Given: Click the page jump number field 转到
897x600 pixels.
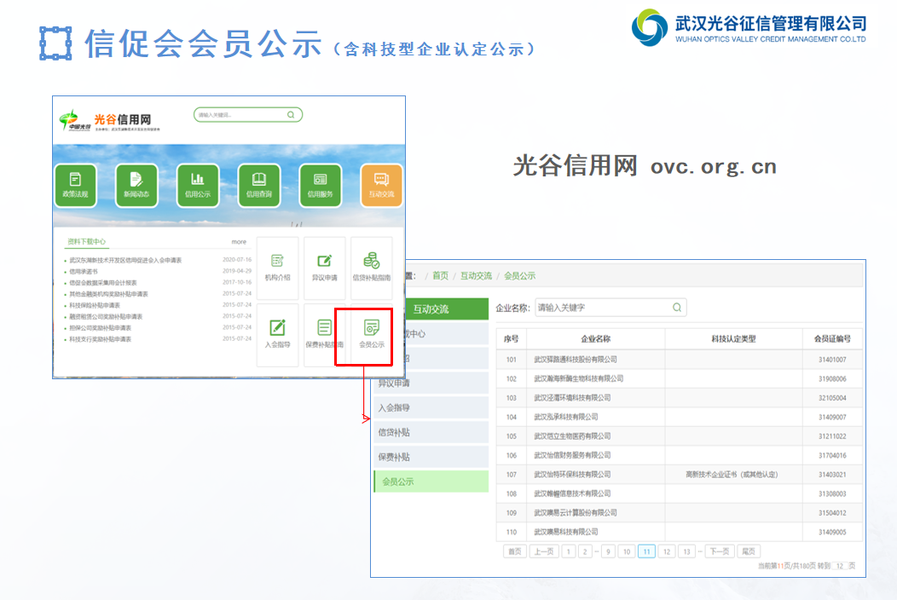Looking at the screenshot, I should [839, 566].
